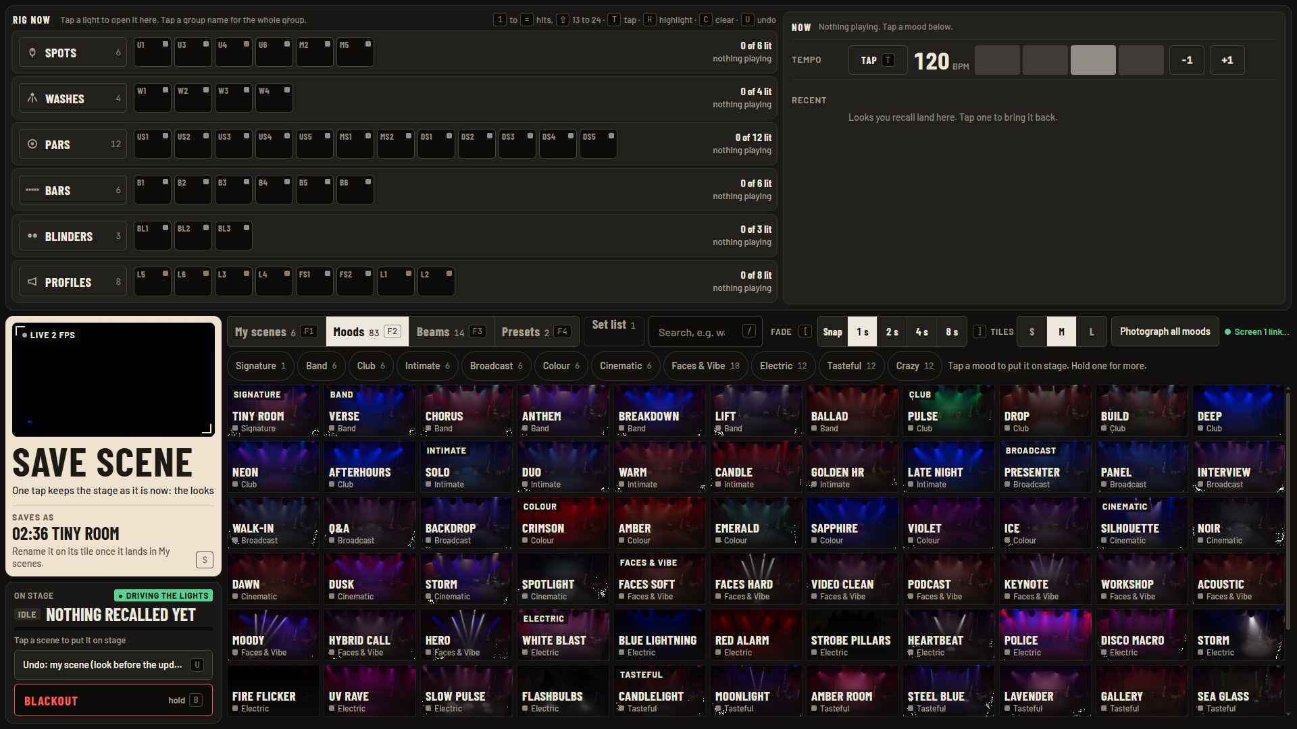Click the S rename shortcut icon
The width and height of the screenshot is (1297, 729).
205,560
